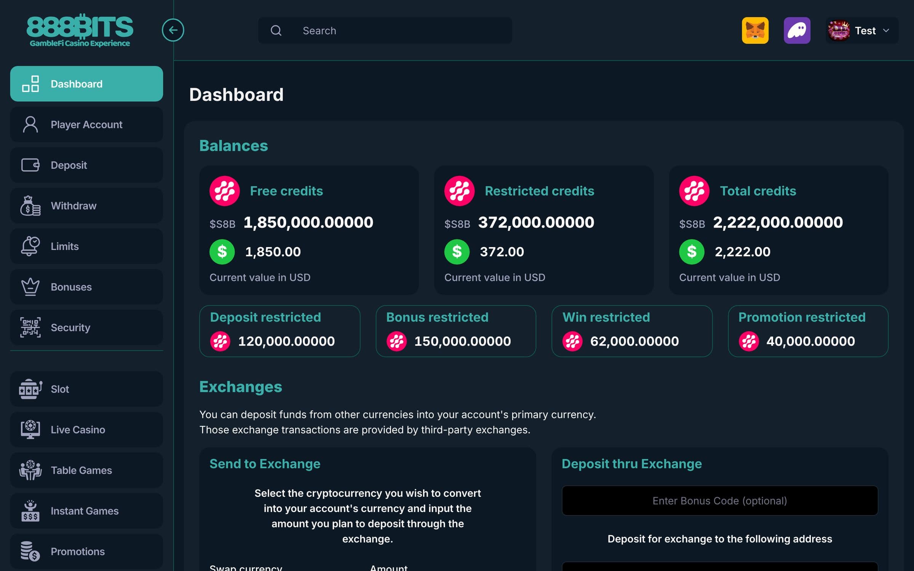The image size is (914, 571).
Task: Click the Send to Exchange heading
Action: point(265,464)
